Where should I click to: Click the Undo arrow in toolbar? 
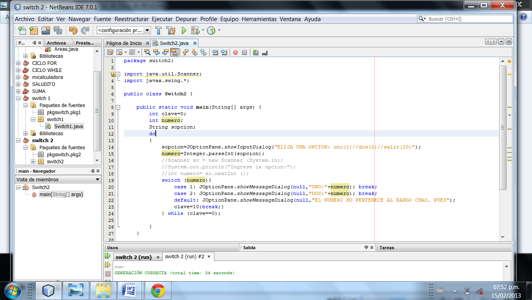pos(73,30)
